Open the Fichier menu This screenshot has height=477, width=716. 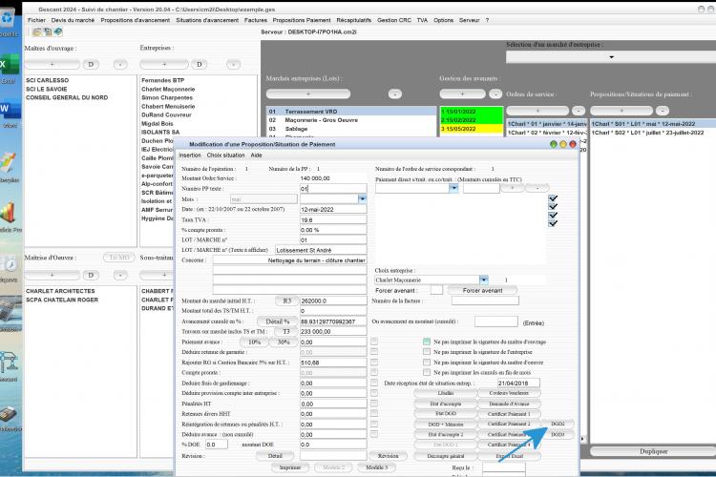[36, 20]
